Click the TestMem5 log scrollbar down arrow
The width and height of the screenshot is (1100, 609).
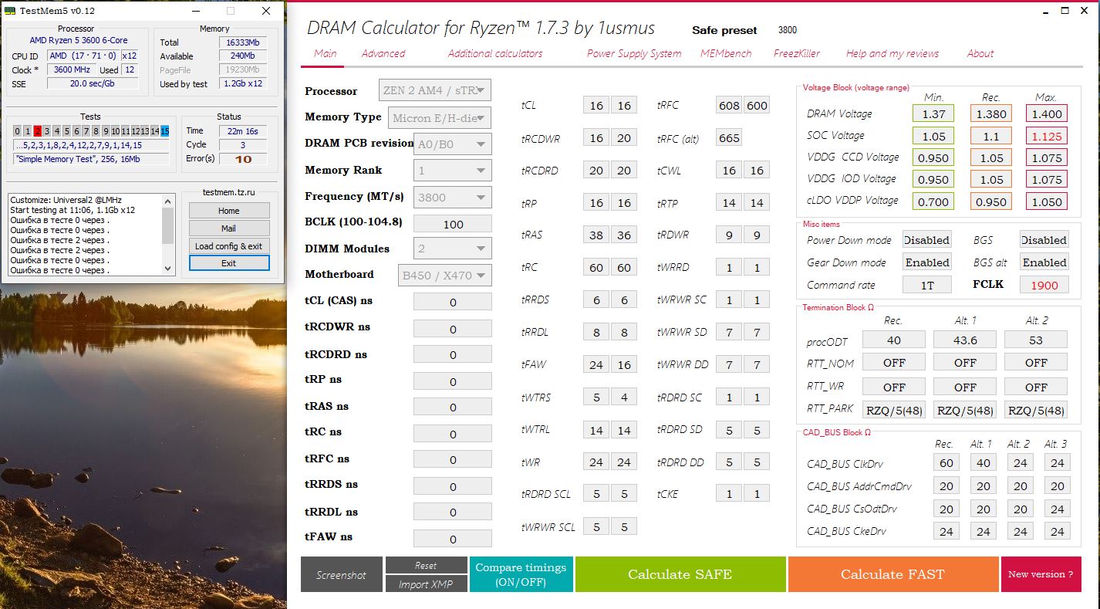coord(169,268)
